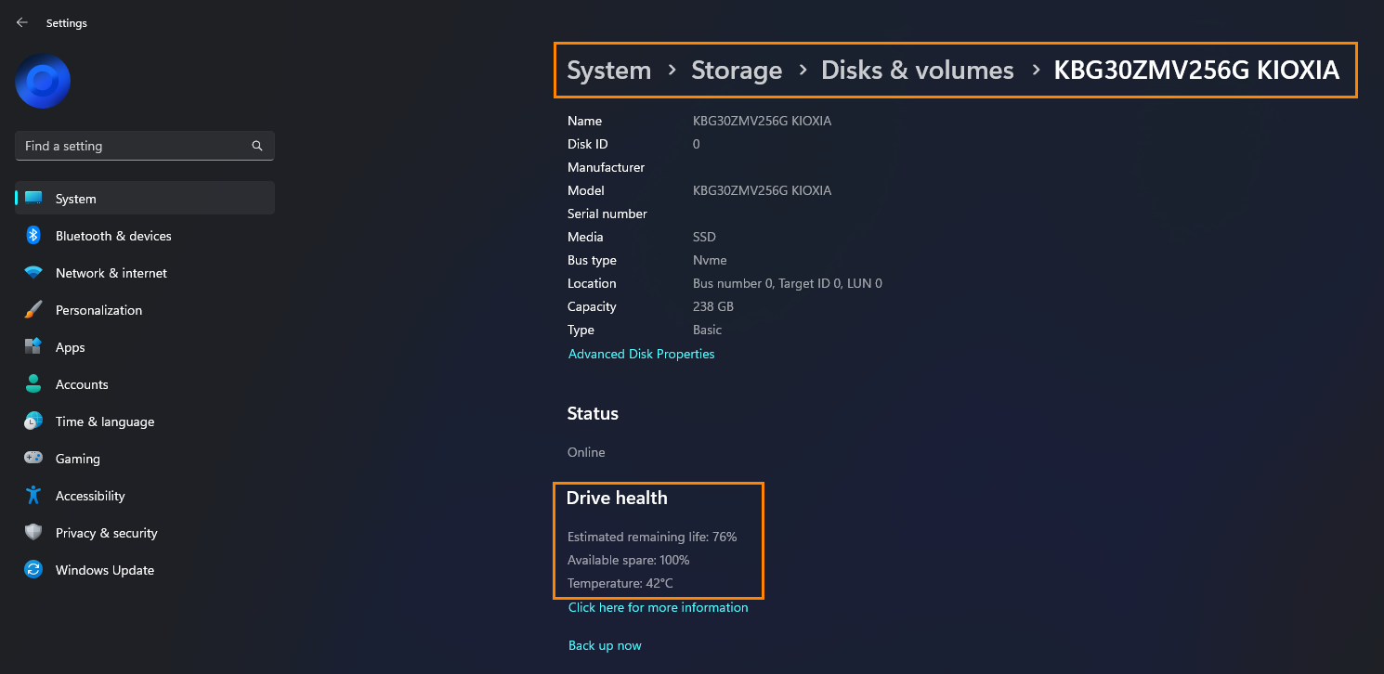This screenshot has height=674, width=1384.
Task: Click the Apps icon in sidebar
Action: click(x=33, y=347)
